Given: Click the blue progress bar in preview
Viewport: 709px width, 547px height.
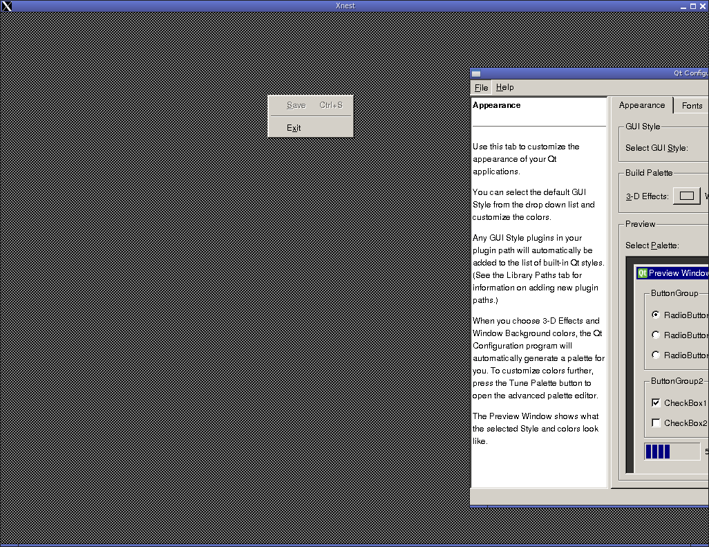Looking at the screenshot, I should [672, 452].
